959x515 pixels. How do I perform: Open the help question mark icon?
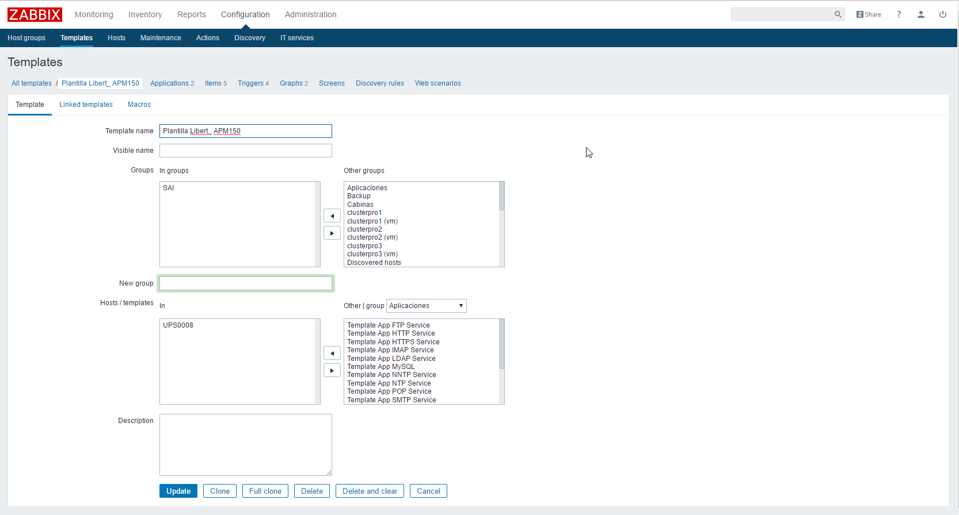899,14
